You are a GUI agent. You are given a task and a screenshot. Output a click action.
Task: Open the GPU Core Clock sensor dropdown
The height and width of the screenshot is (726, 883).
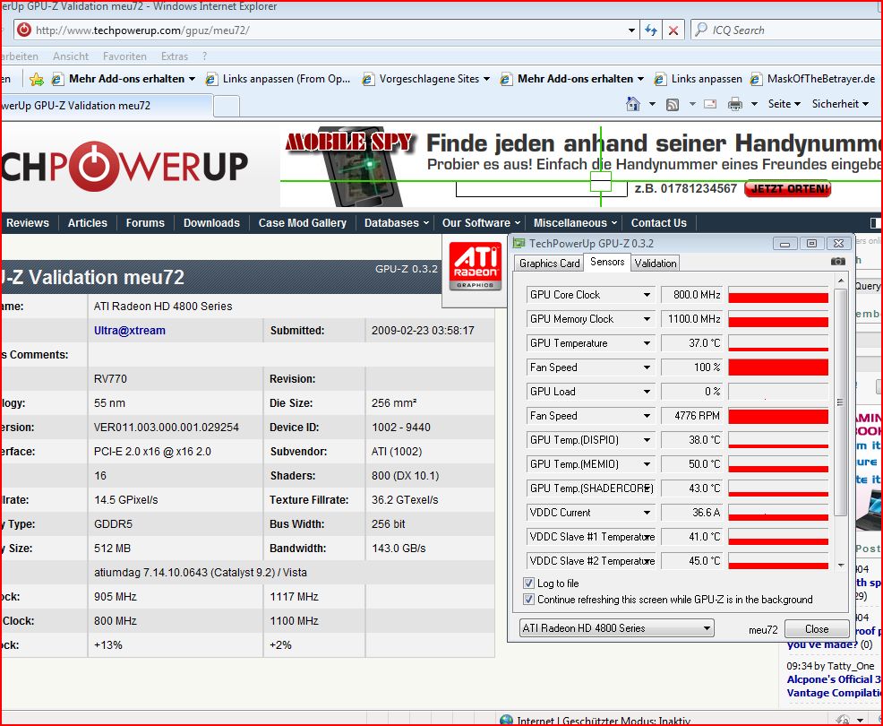click(x=647, y=295)
